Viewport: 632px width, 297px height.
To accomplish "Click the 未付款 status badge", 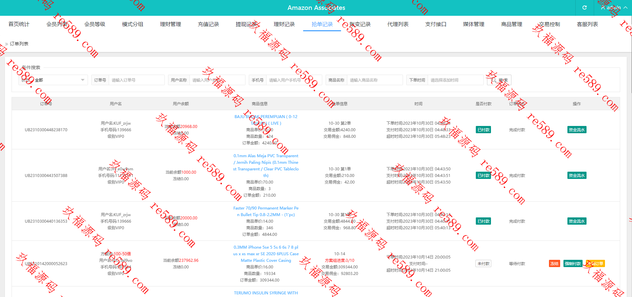I will click(x=483, y=263).
